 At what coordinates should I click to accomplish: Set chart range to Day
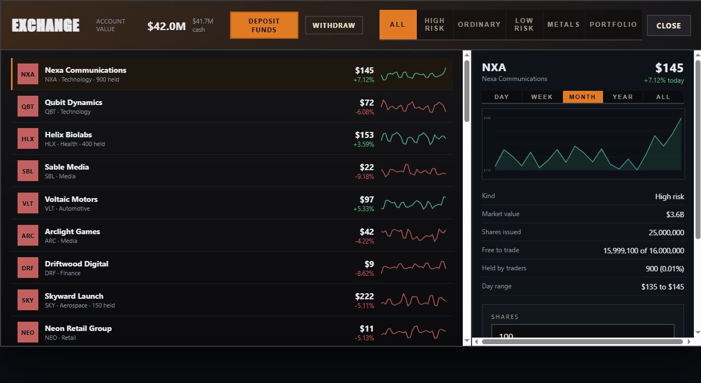tap(502, 97)
